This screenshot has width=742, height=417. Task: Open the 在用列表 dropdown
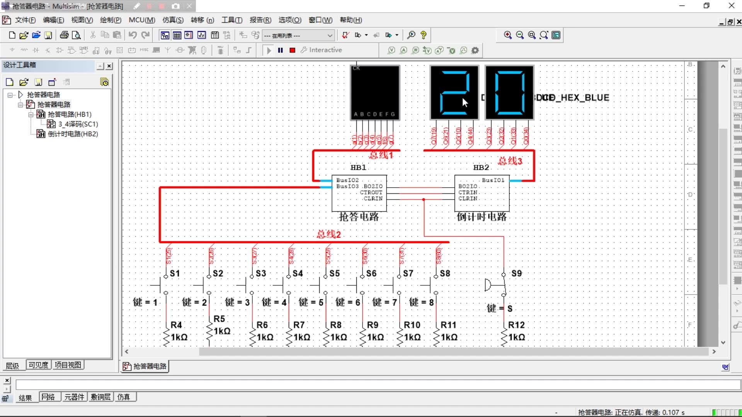(329, 35)
